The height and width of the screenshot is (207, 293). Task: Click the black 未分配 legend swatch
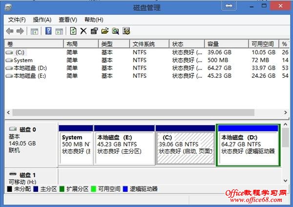(x=10, y=189)
